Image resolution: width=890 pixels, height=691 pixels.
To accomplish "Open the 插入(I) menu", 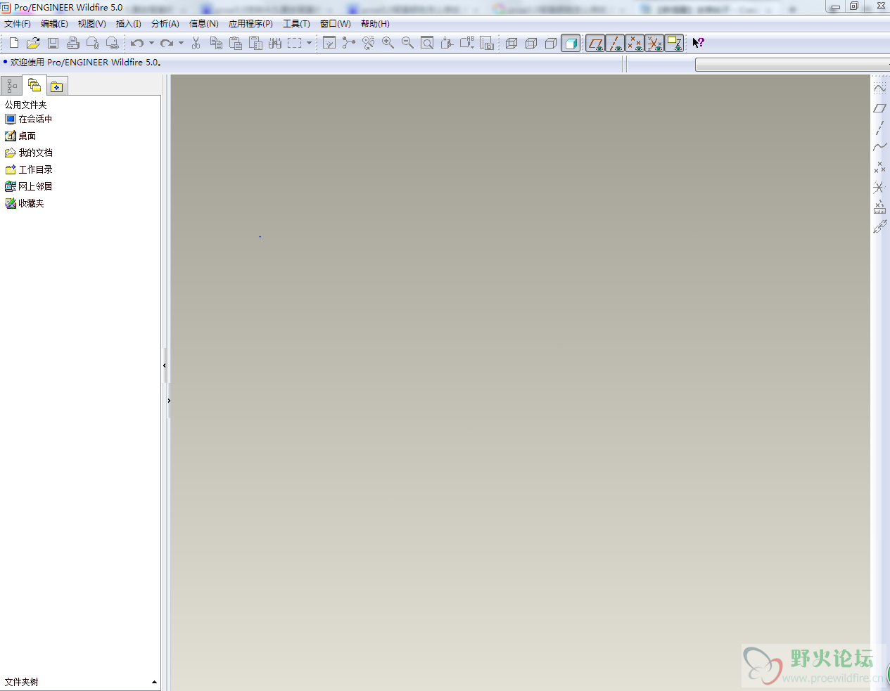I will coord(128,24).
